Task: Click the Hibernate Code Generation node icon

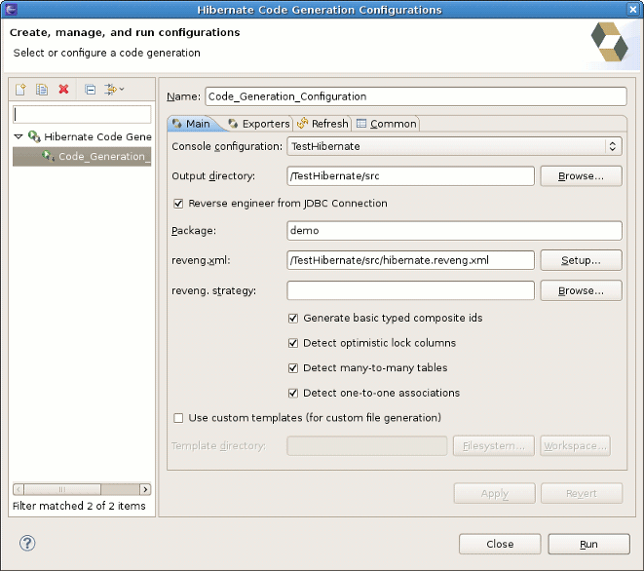Action: (34, 137)
